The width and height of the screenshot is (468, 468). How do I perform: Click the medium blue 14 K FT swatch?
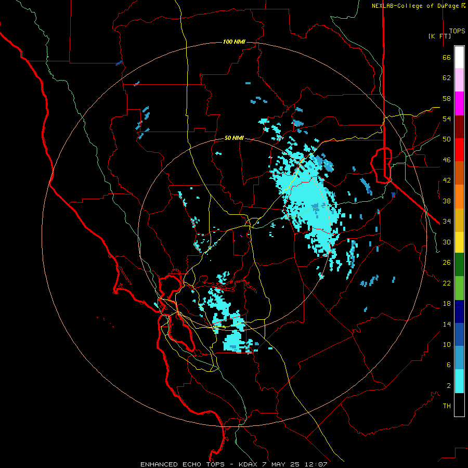459,334
